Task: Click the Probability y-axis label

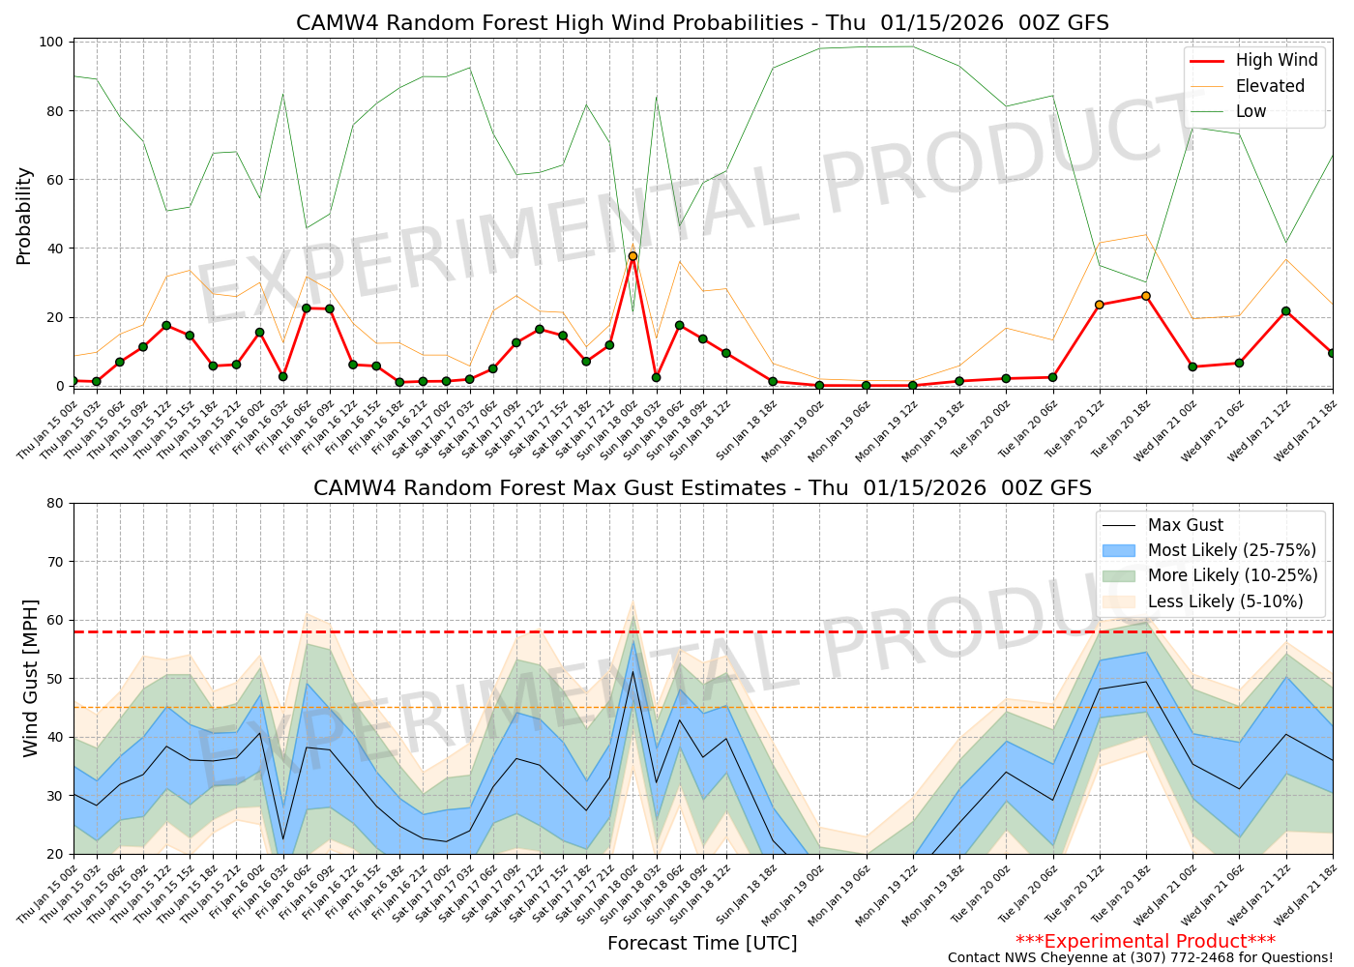Action: tap(24, 215)
